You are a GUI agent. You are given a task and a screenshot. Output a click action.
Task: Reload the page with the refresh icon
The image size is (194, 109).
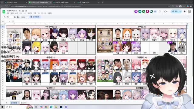(x=6, y=6)
